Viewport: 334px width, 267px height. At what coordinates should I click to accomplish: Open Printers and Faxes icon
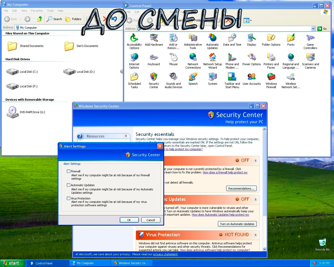point(271,61)
